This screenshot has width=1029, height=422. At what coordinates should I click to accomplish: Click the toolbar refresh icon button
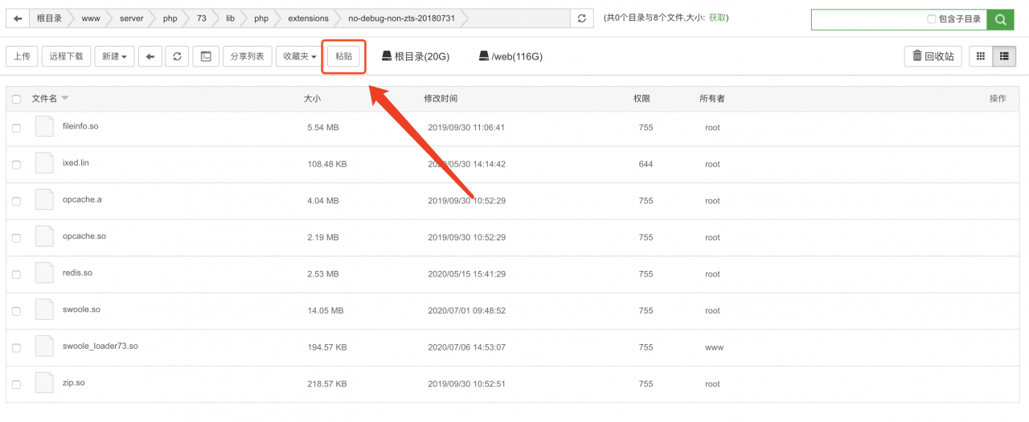coord(178,56)
